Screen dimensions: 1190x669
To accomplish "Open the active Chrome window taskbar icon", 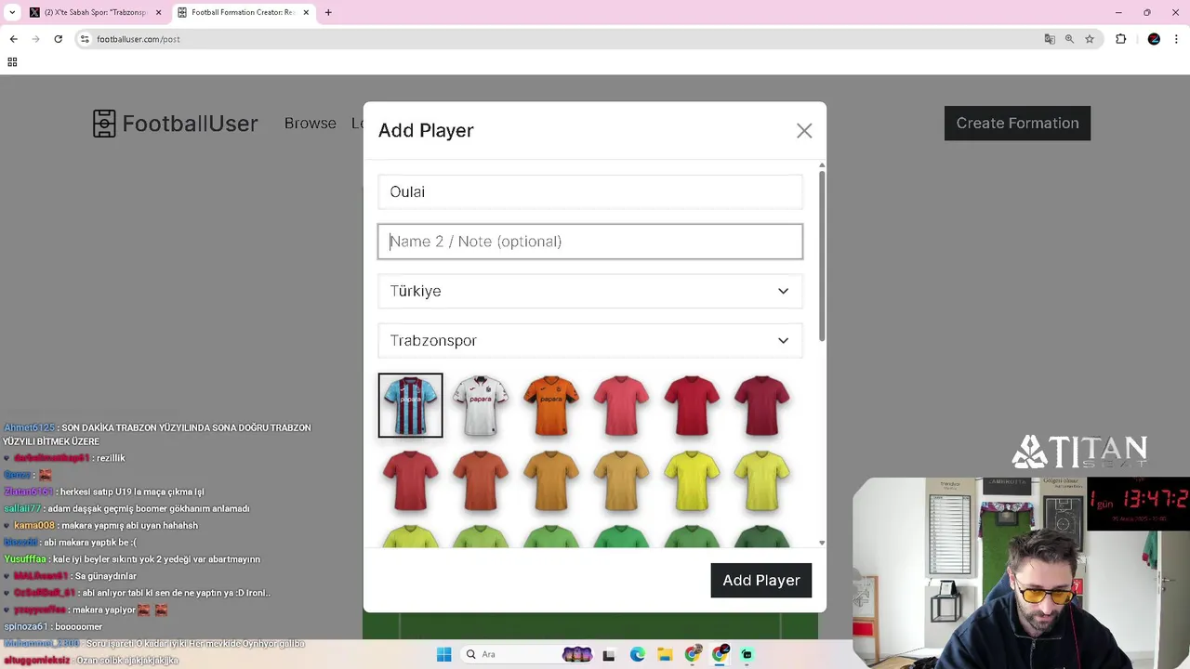I will point(720,654).
